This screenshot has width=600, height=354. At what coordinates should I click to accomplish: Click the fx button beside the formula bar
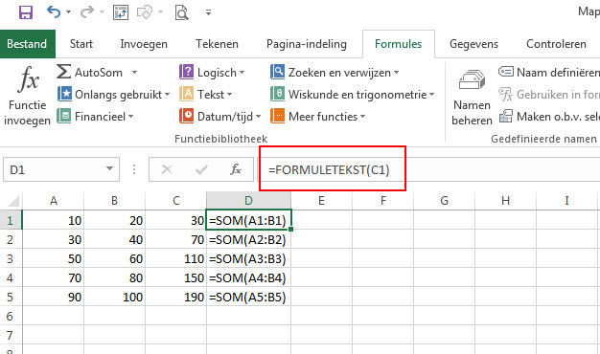click(236, 169)
